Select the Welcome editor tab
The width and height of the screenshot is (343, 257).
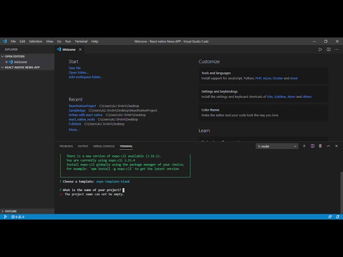69,49
